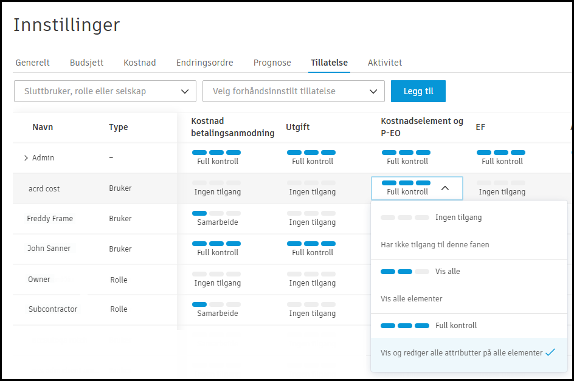This screenshot has width=574, height=381.
Task: Open the Aktivitet tab
Action: (x=384, y=63)
